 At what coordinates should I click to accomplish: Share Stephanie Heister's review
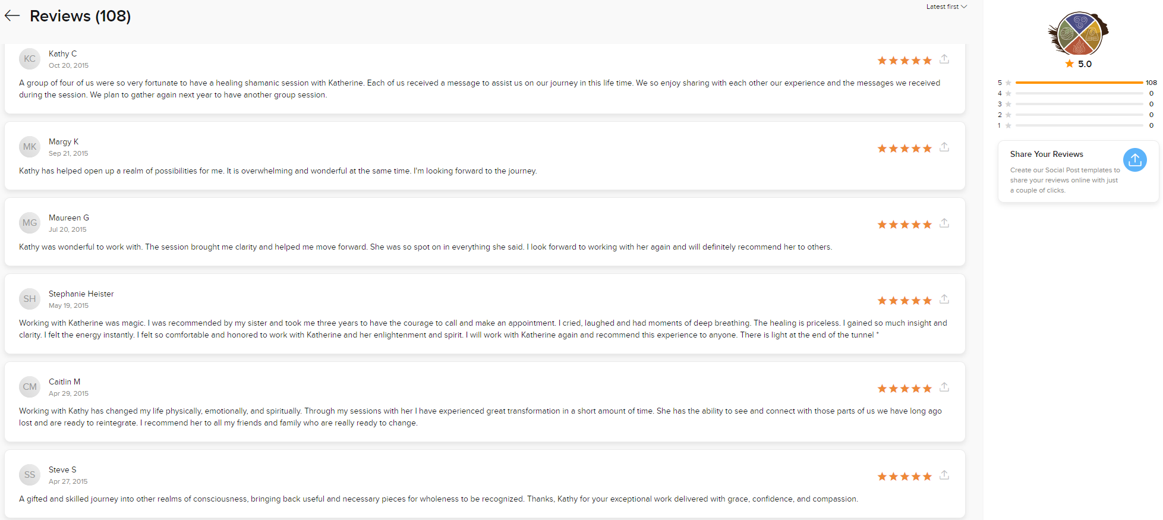(x=944, y=300)
